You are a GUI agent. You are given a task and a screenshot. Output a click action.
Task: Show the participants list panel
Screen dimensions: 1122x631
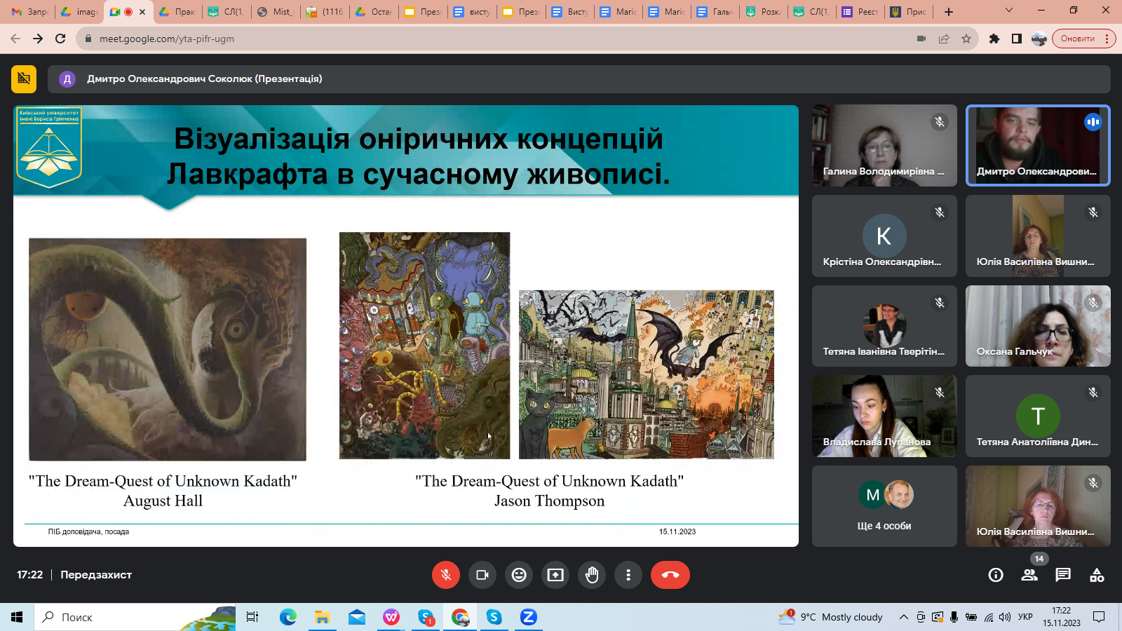pyautogui.click(x=1029, y=575)
